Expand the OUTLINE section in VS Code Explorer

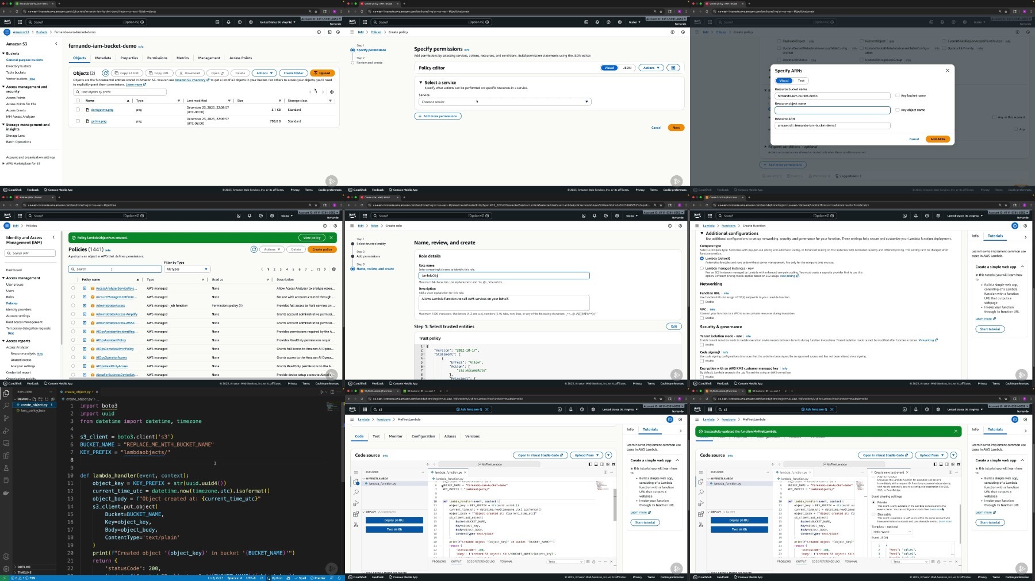point(24,567)
